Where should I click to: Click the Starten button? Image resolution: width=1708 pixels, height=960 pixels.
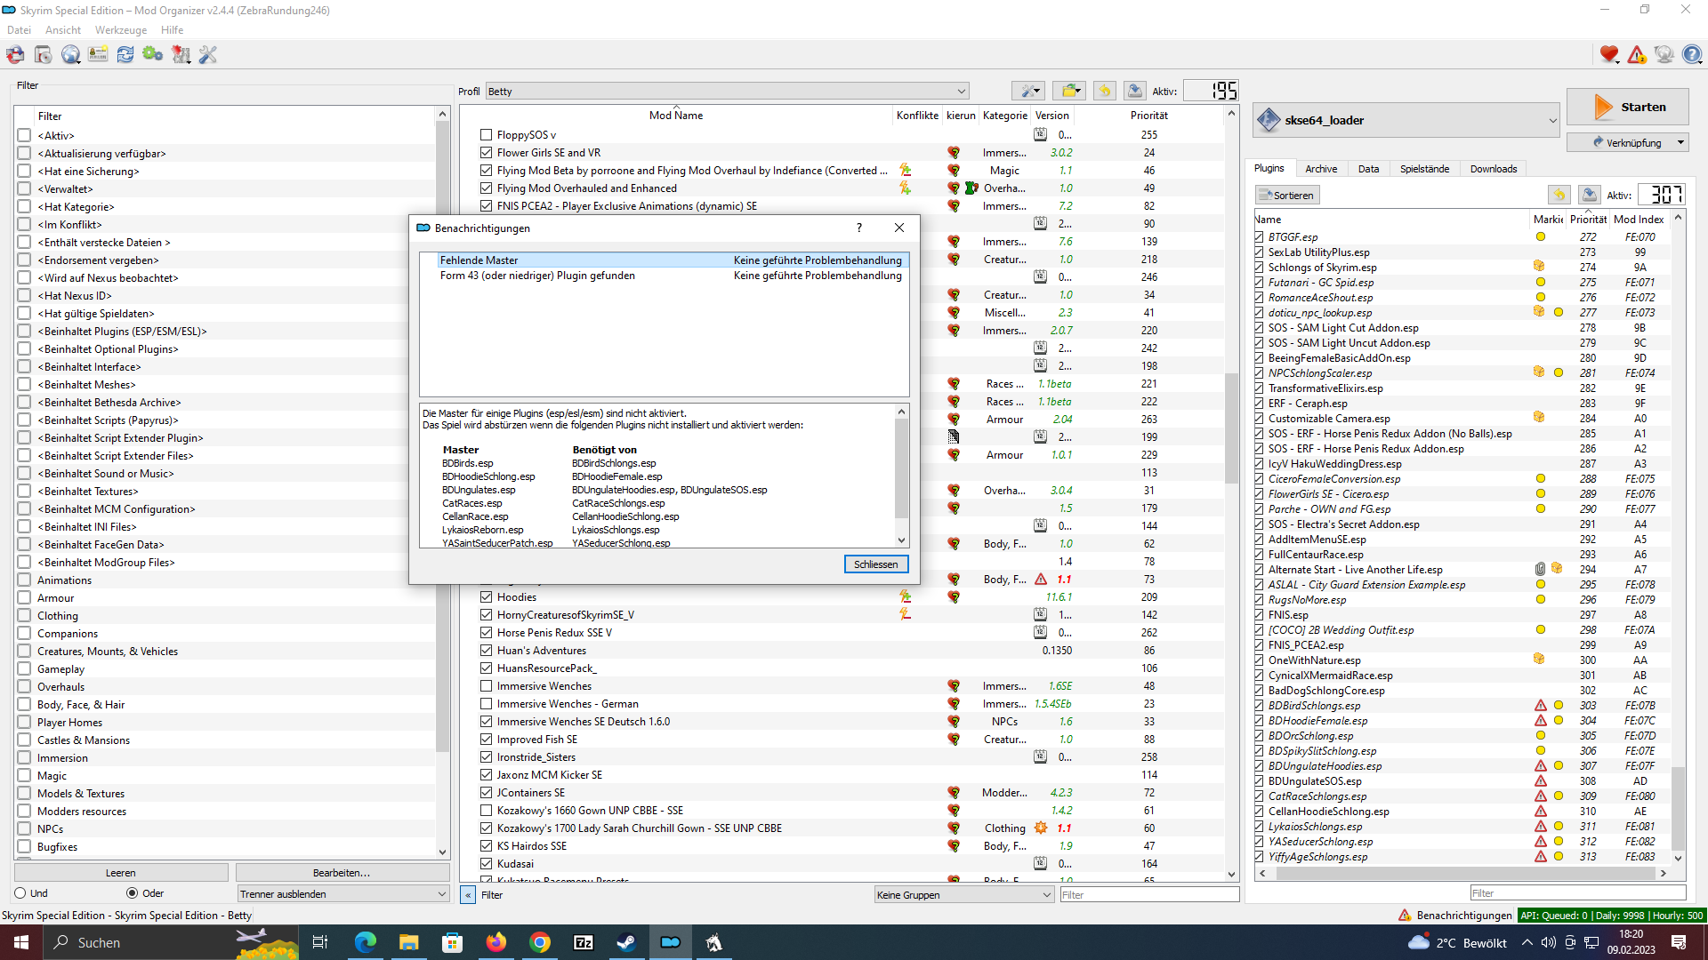coord(1628,108)
